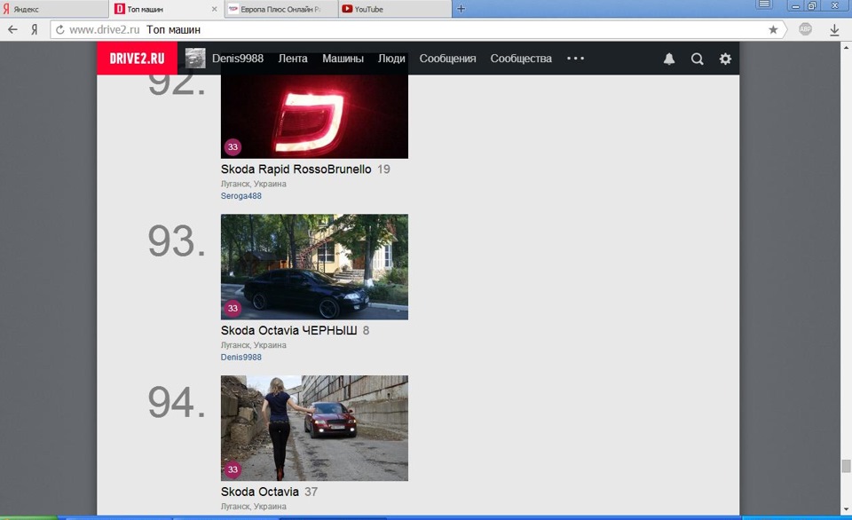This screenshot has height=520, width=852.
Task: Open settings gear icon in site header
Action: coord(725,59)
